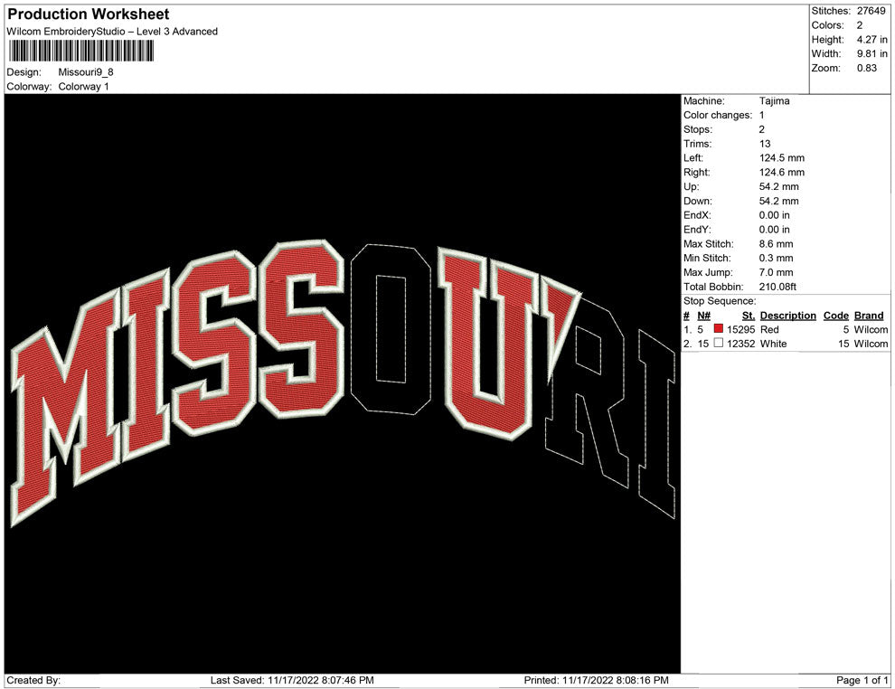
Task: Click the Wilcom brand in Red row
Action: [871, 330]
